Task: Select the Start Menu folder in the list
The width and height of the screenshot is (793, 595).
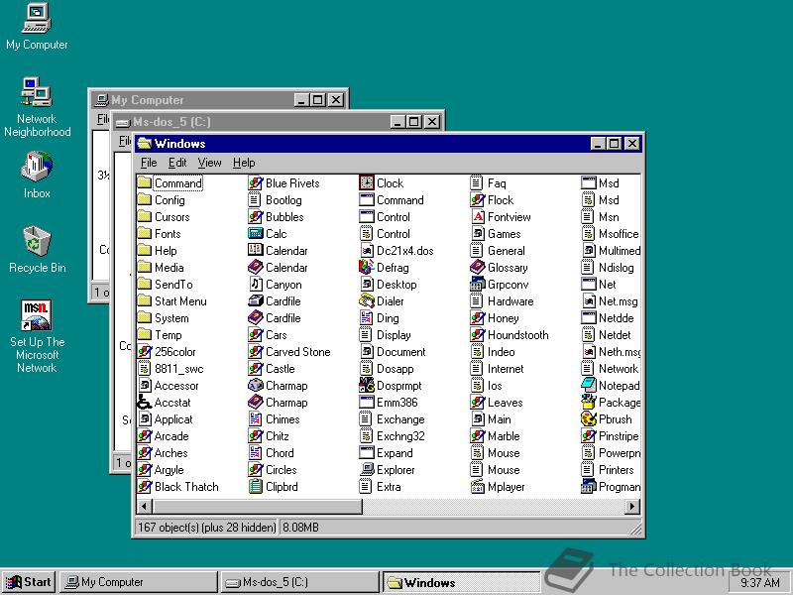Action: coord(182,300)
